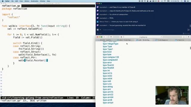Open the 'type Type1' link
The image size is (191, 107).
[x=108, y=49]
